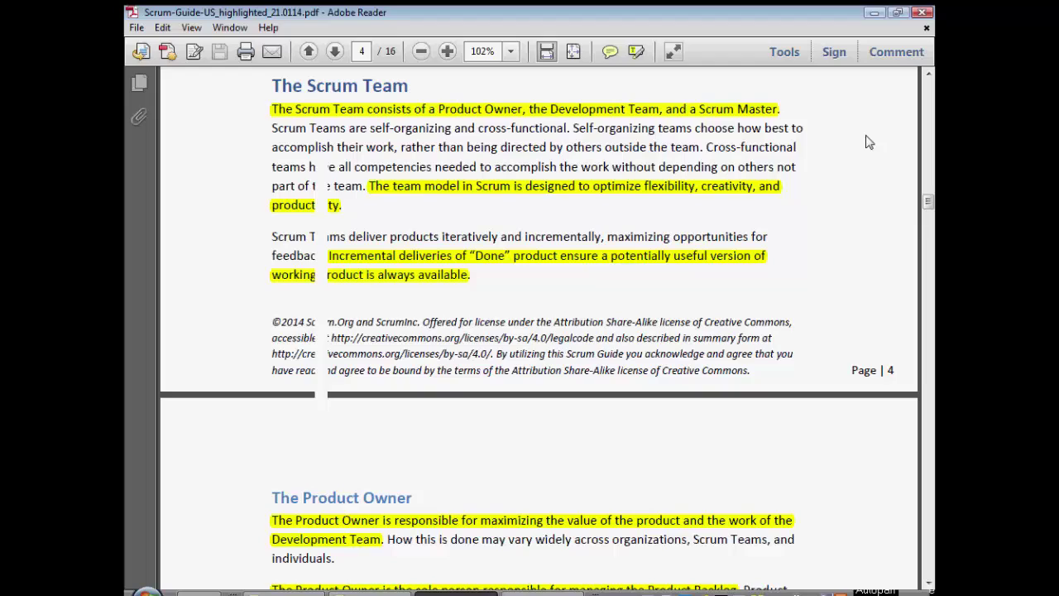The width and height of the screenshot is (1059, 596).
Task: Go to previous page arrow
Action: point(309,51)
